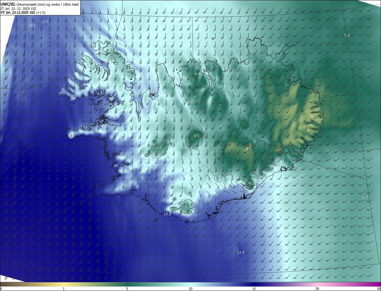Click the faint 10.3 value near the top
The width and height of the screenshot is (381, 291).
click(x=178, y=13)
